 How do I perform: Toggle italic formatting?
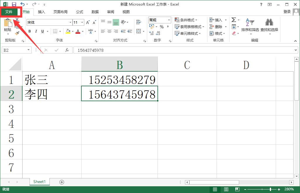coord(36,31)
